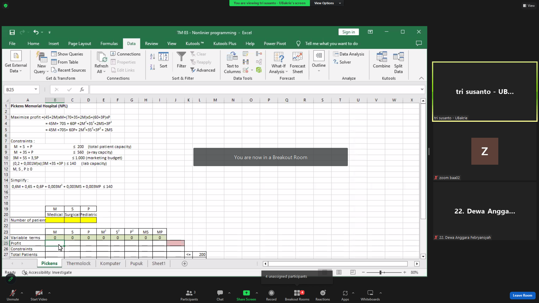Screen dimensions: 539x303
Task: Open Breakout Rooms button
Action: click(x=297, y=295)
